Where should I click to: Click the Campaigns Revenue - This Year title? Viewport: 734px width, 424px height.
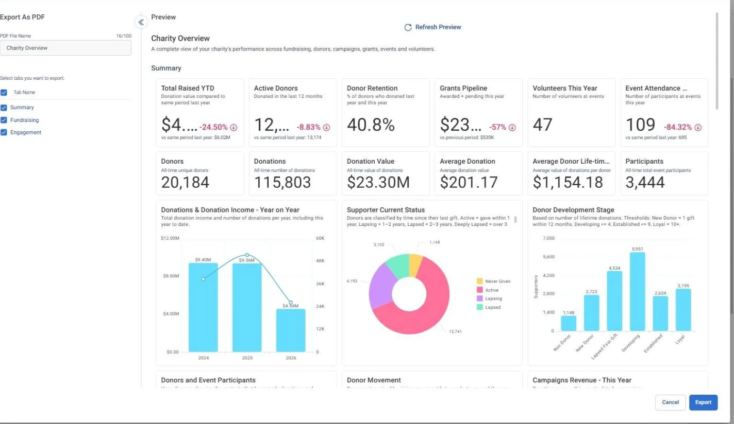click(582, 380)
